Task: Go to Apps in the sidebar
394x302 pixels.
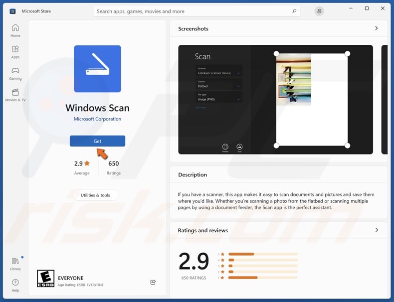Action: coord(15,52)
